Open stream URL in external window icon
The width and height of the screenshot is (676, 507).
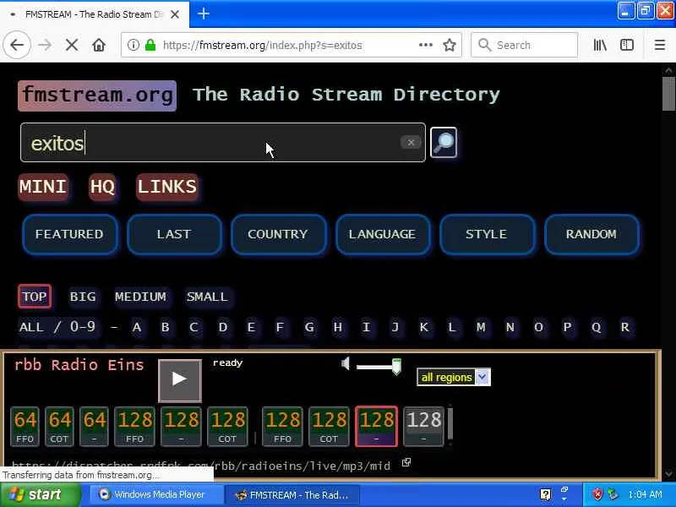click(406, 462)
